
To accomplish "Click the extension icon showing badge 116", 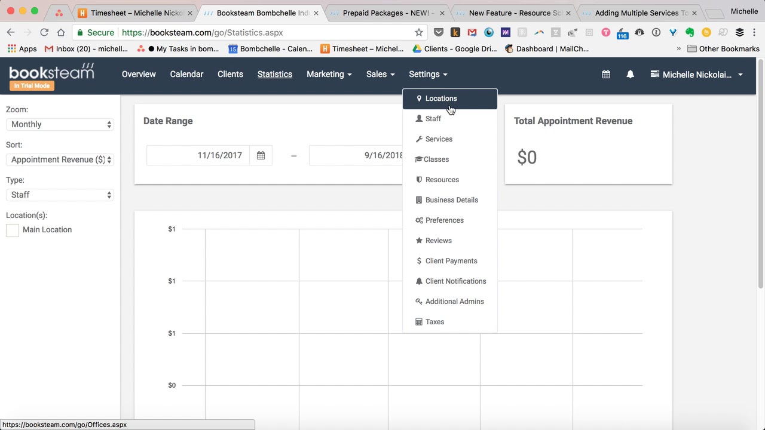I will point(622,33).
